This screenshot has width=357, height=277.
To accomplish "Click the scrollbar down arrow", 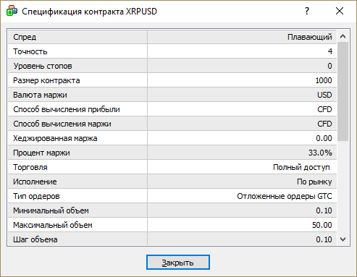I will (343, 239).
